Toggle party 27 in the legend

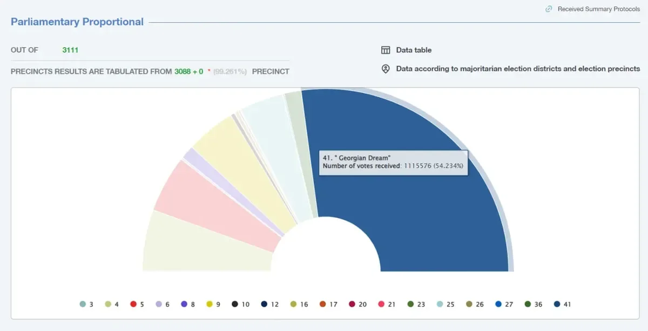[x=504, y=305]
